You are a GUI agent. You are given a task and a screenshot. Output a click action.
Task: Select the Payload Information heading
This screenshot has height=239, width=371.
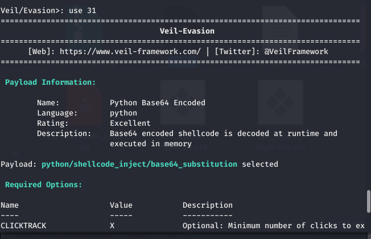[x=51, y=82]
